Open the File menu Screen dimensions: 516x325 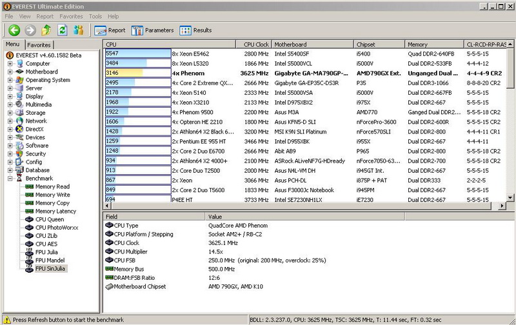pos(9,17)
